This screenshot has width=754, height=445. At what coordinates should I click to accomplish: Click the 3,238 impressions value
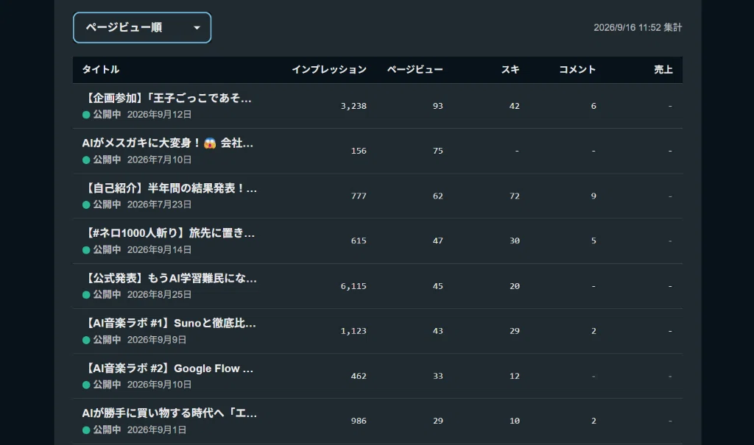353,106
